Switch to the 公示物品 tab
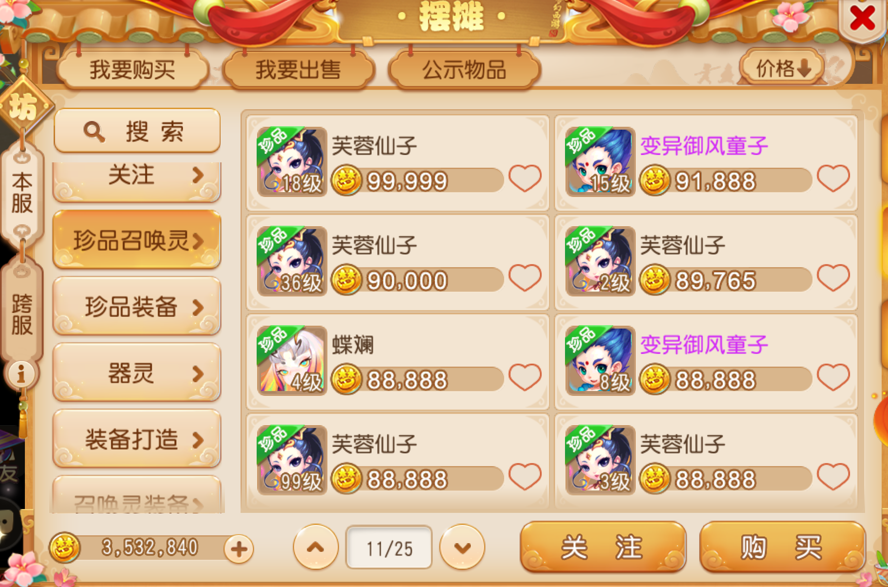The image size is (888, 587). 464,69
